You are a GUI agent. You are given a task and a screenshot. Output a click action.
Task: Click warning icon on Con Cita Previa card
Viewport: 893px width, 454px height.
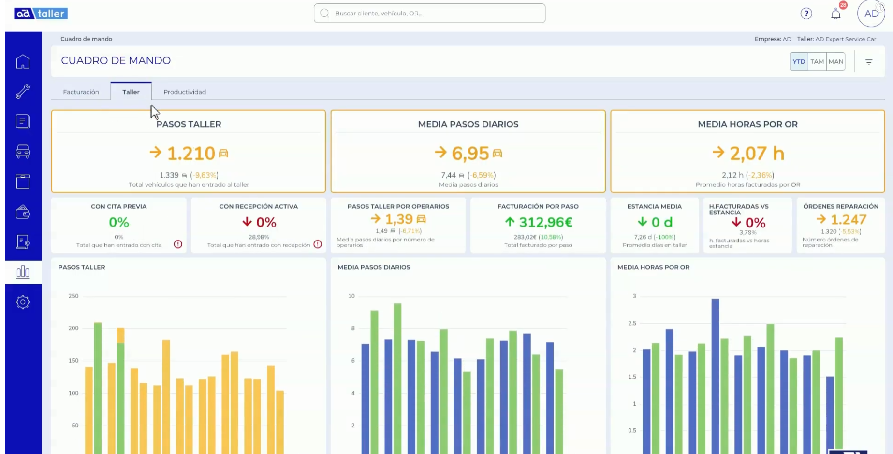coord(178,244)
